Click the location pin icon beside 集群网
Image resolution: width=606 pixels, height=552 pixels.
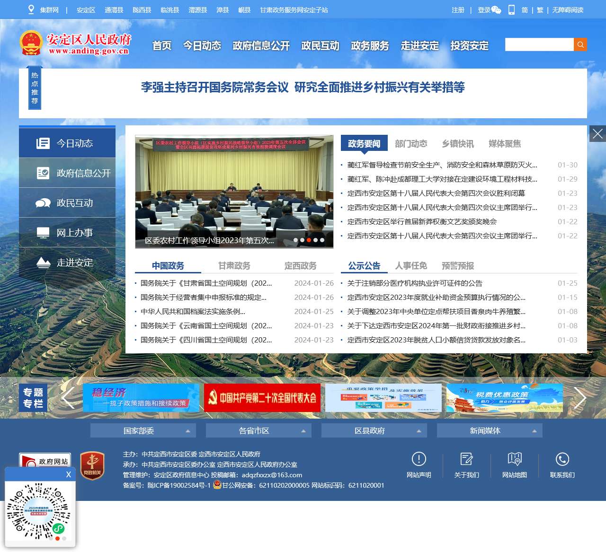tap(31, 9)
